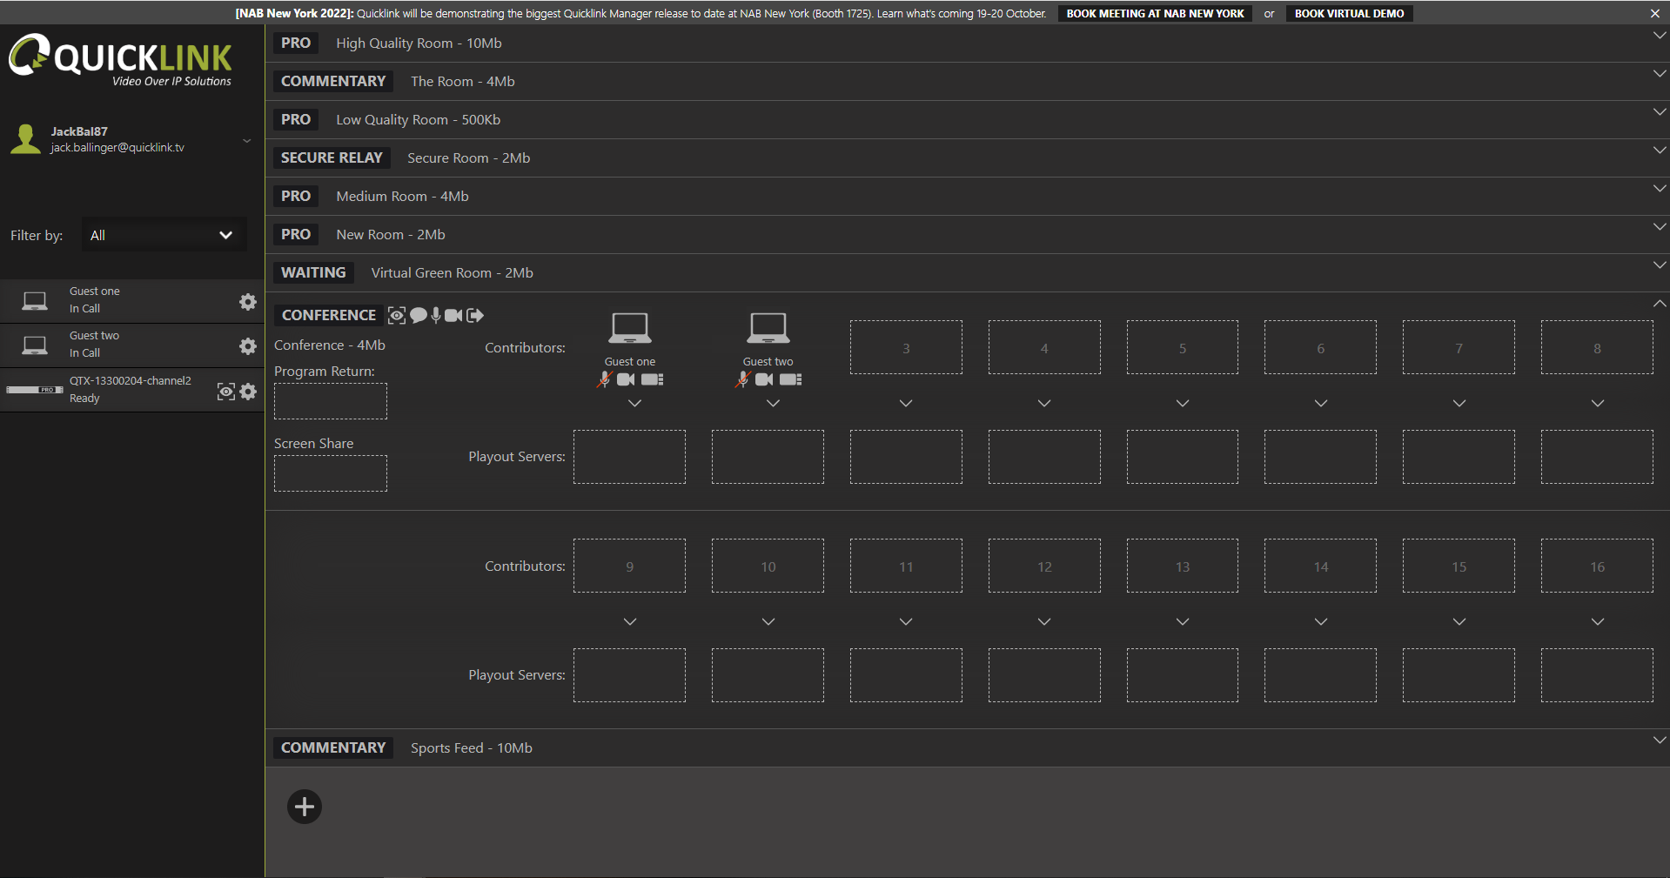The height and width of the screenshot is (878, 1670).
Task: Select the QTX-13300204-channel2 device name
Action: pos(131,381)
